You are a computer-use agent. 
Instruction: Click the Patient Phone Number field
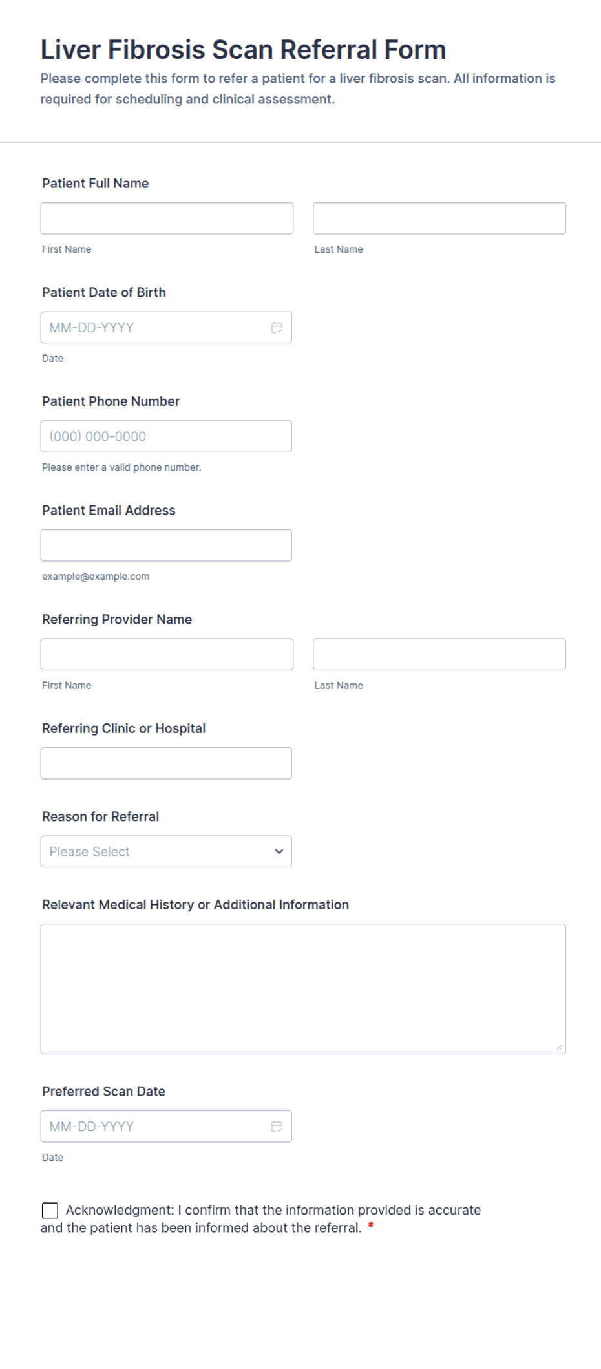(166, 436)
